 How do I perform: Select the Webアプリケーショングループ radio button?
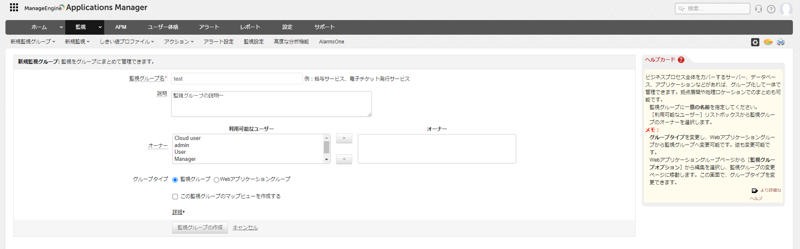[x=216, y=180]
